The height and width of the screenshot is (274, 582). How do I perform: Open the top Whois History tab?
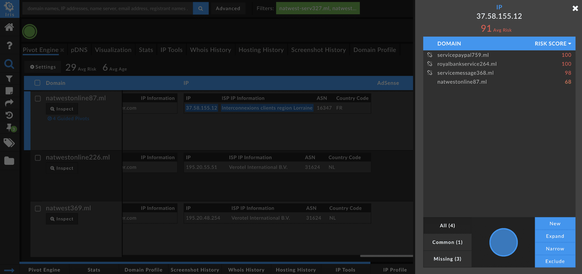click(210, 50)
